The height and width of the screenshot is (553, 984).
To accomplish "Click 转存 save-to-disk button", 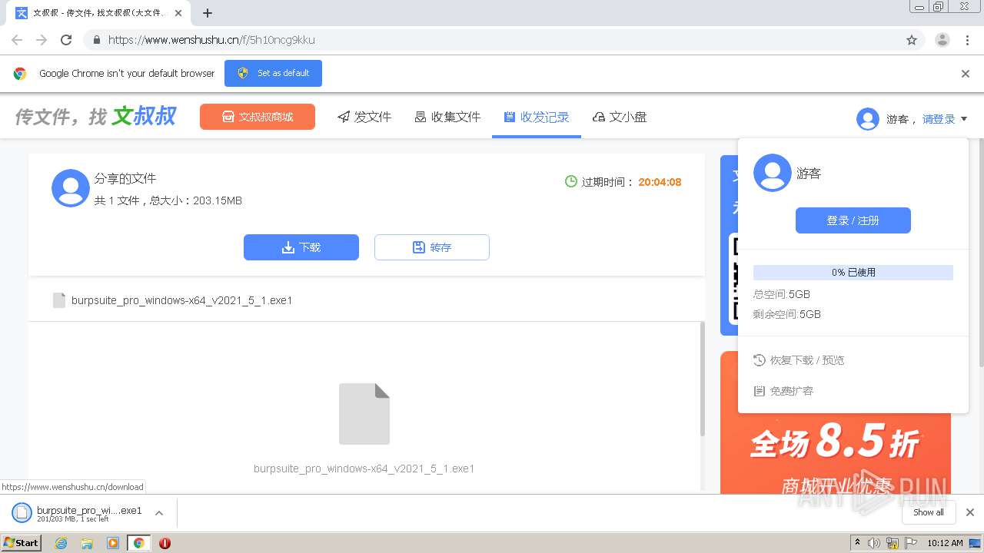I will click(x=432, y=247).
